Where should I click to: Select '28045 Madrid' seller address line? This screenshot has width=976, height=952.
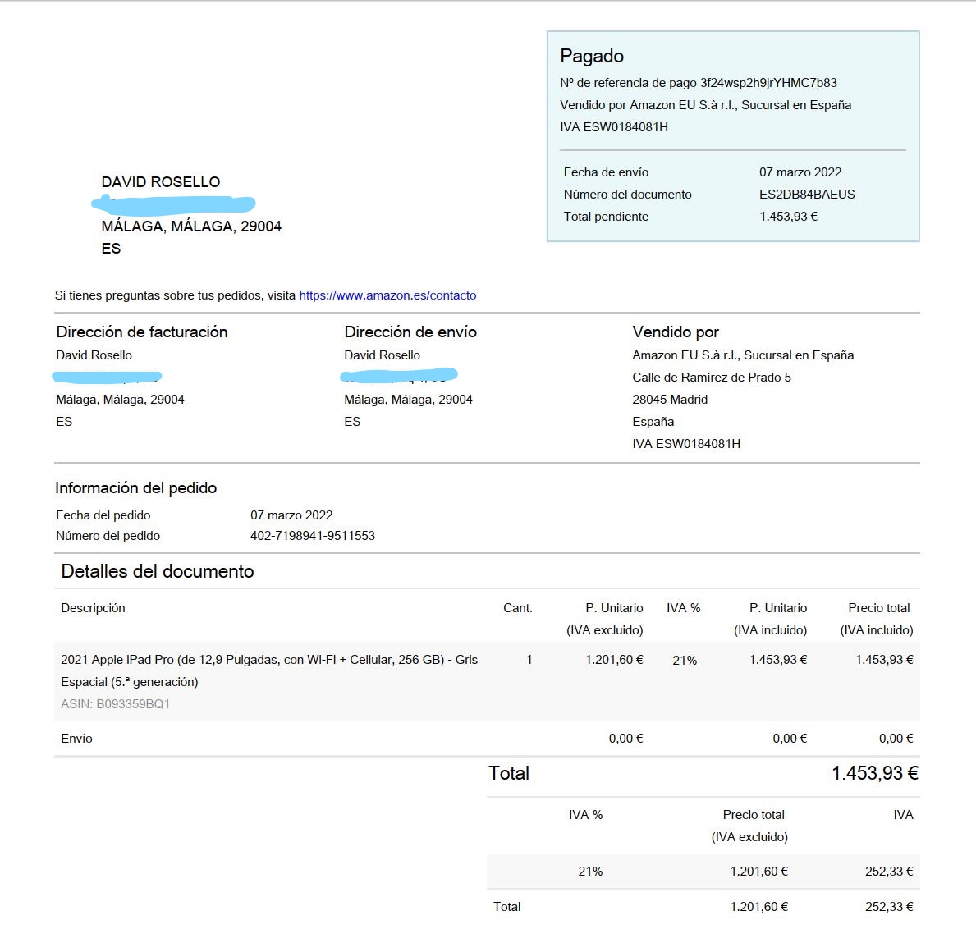click(x=670, y=400)
